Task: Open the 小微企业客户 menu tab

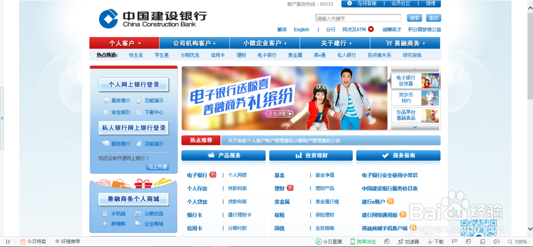Action: pyautogui.click(x=265, y=43)
